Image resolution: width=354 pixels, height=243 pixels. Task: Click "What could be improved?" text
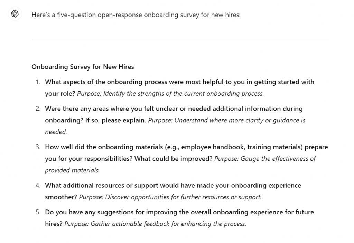click(173, 159)
